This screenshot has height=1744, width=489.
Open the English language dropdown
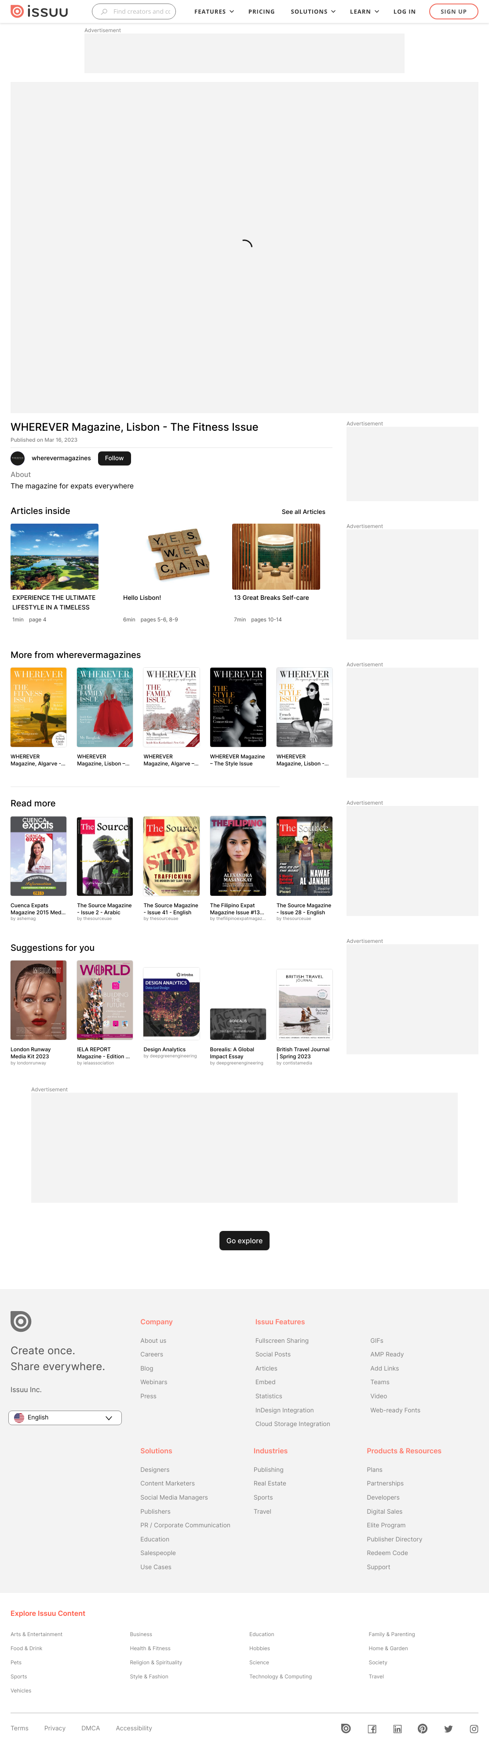65,1418
